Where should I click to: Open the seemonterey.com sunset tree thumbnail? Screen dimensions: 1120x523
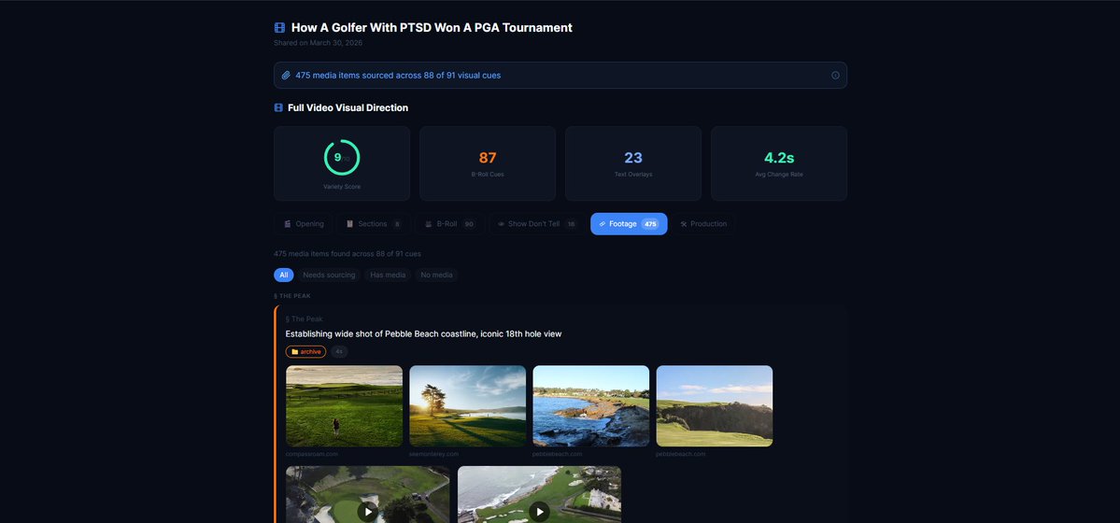click(x=468, y=406)
